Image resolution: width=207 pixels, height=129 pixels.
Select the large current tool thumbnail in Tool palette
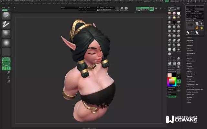tap(190, 26)
